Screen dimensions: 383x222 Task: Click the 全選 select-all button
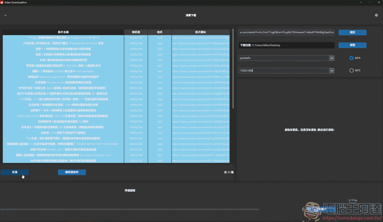coord(15,172)
